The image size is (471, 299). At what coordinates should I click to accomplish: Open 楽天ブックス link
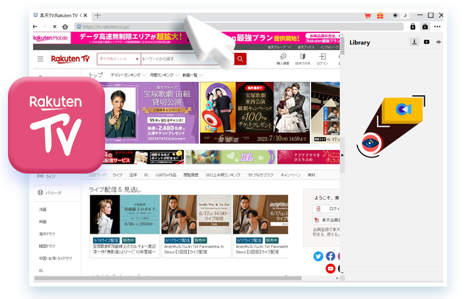click(x=306, y=47)
